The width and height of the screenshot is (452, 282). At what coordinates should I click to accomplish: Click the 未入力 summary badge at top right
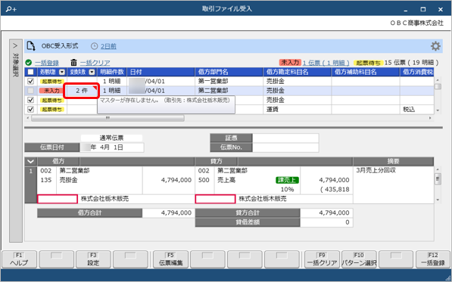point(290,63)
